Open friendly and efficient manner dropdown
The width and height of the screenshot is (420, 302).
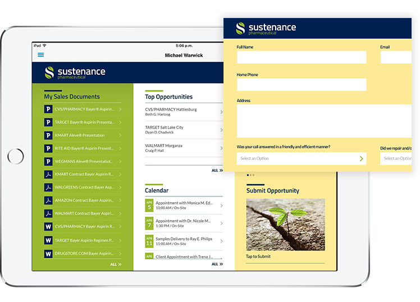[x=302, y=158]
